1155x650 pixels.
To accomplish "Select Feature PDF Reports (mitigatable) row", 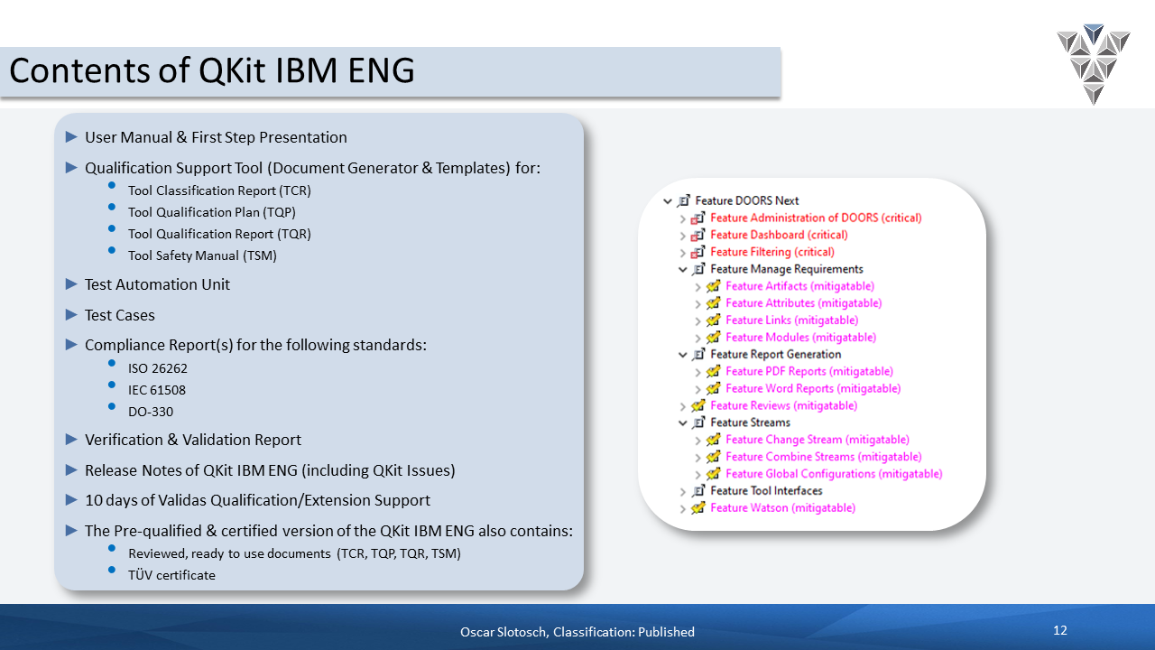I will [809, 371].
